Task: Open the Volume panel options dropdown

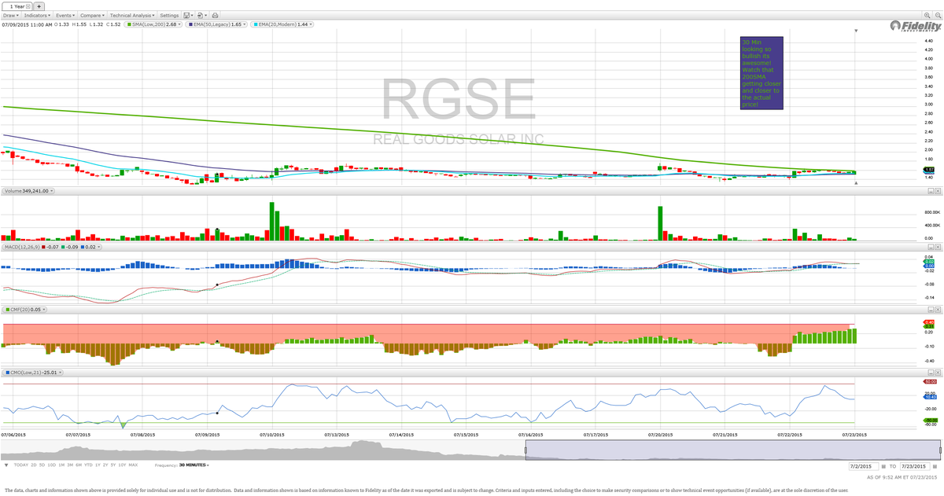Action: [53, 190]
